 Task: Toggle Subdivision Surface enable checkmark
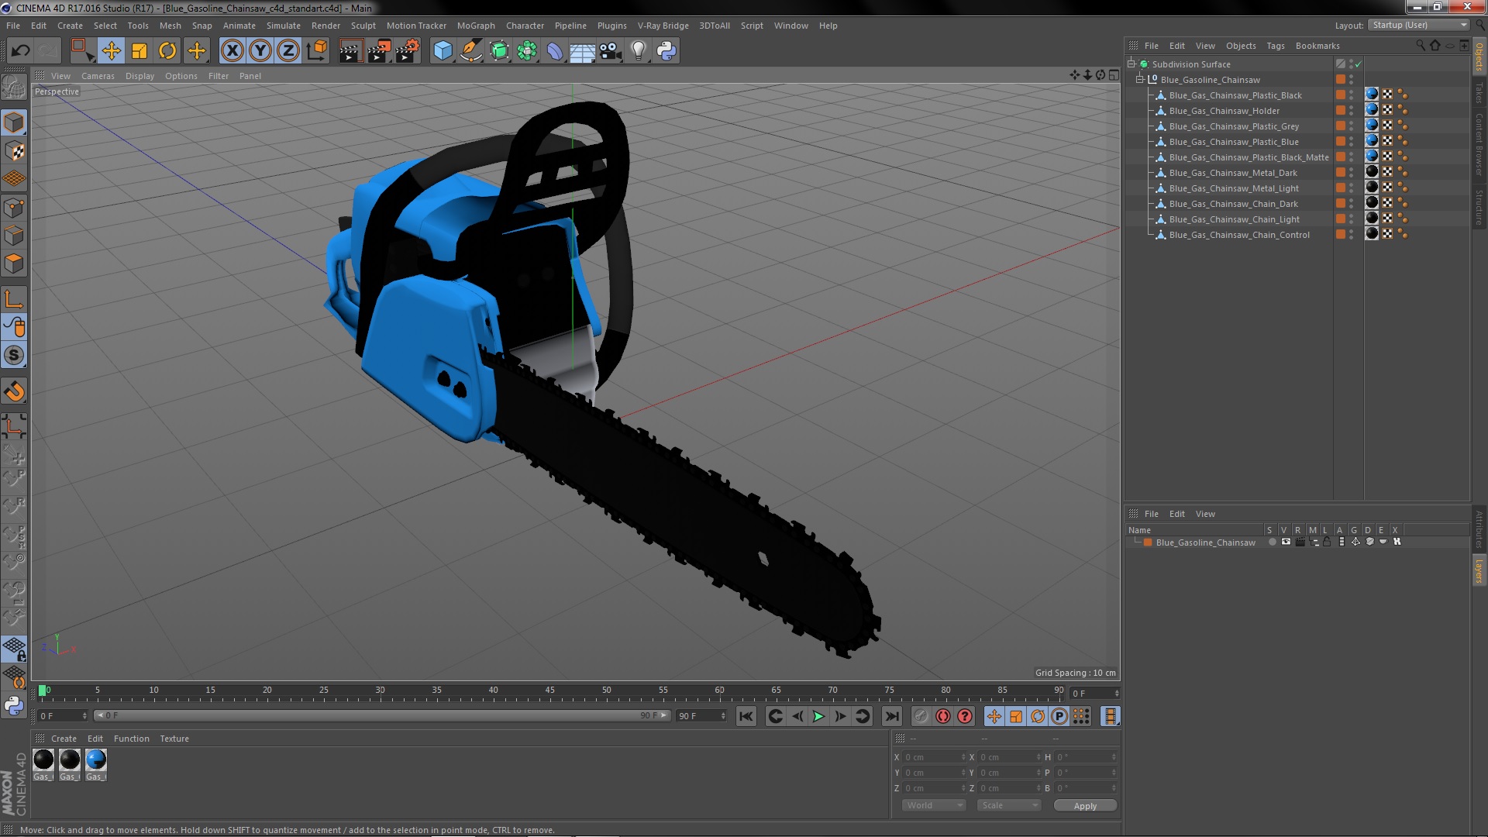click(1359, 64)
